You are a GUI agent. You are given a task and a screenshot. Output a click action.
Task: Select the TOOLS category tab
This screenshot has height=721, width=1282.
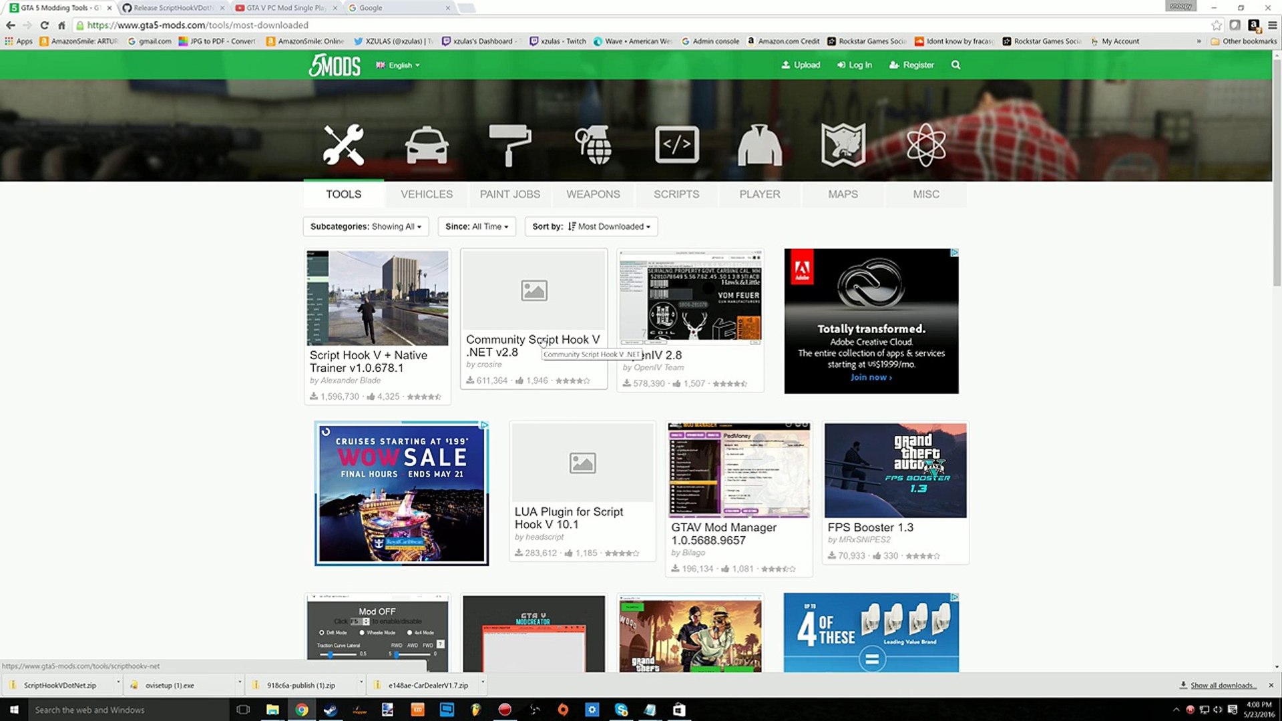pos(343,194)
